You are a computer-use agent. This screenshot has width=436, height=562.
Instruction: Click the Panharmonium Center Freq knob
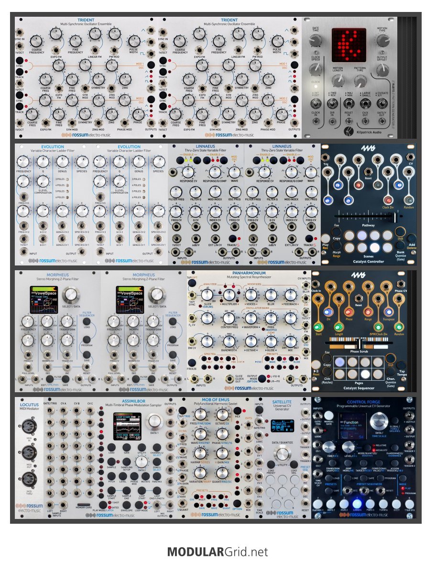(x=229, y=318)
